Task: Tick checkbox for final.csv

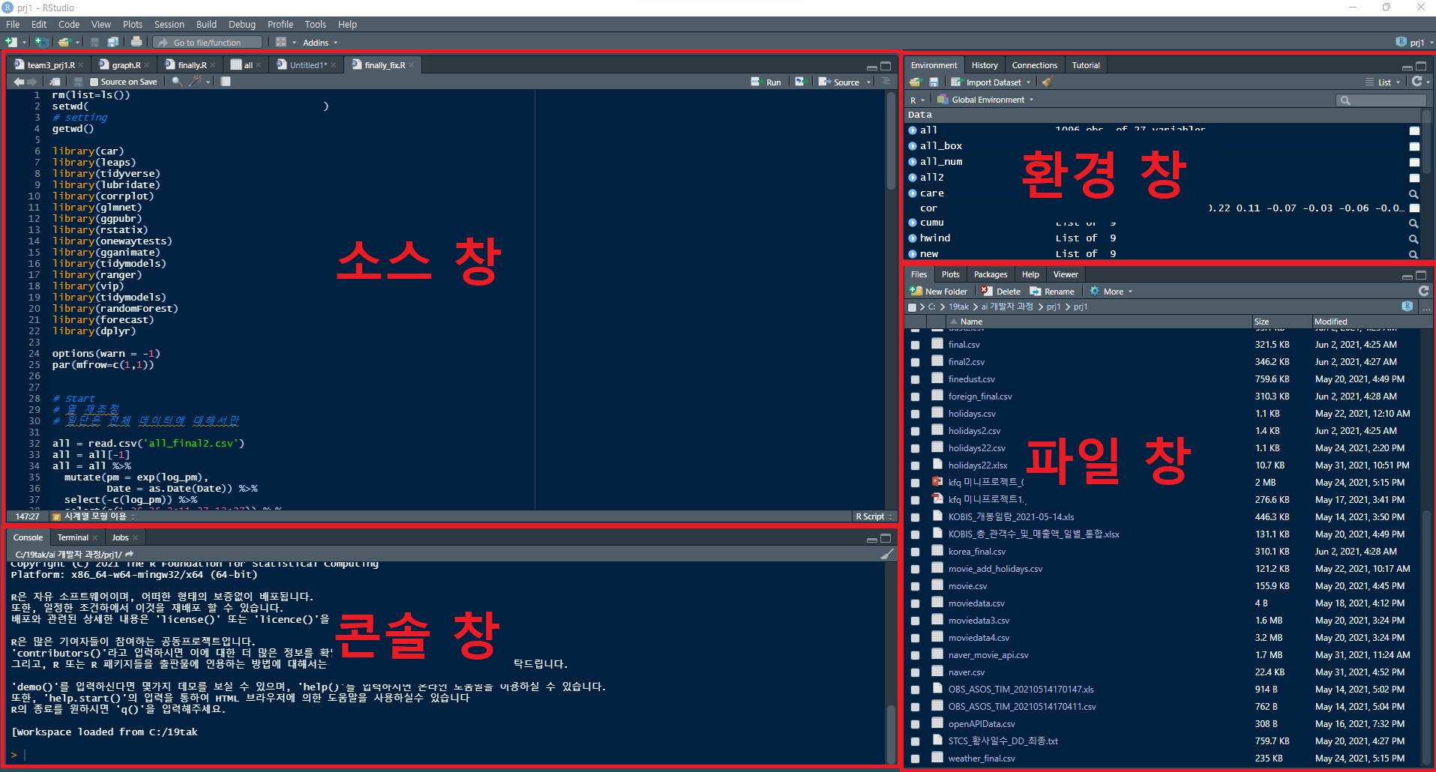Action: (915, 345)
